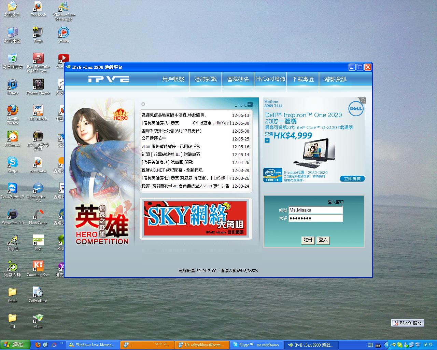437x350 pixels.
Task: Open the 遊戲大廳 desktop shortcut
Action: pos(12,269)
